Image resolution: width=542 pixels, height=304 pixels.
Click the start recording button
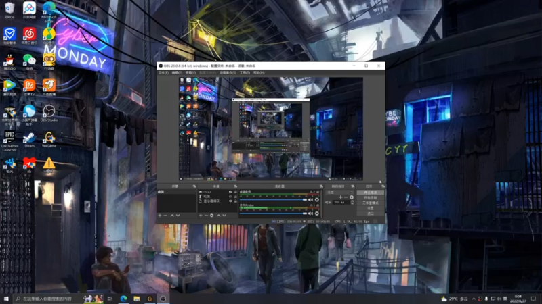pos(370,197)
